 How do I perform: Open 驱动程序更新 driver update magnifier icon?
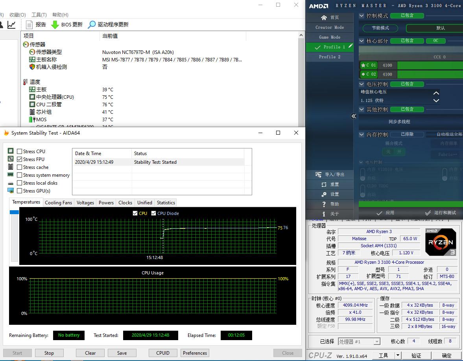click(x=92, y=25)
